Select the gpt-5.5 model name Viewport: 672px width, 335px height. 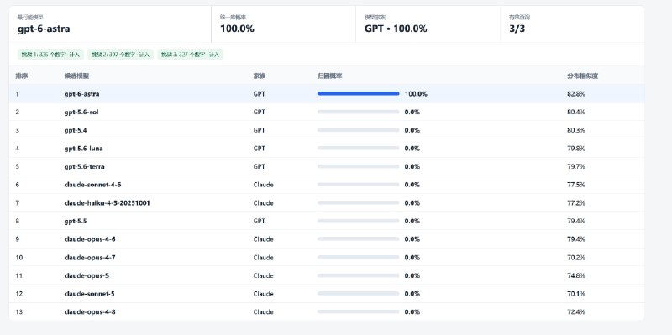[x=76, y=221]
